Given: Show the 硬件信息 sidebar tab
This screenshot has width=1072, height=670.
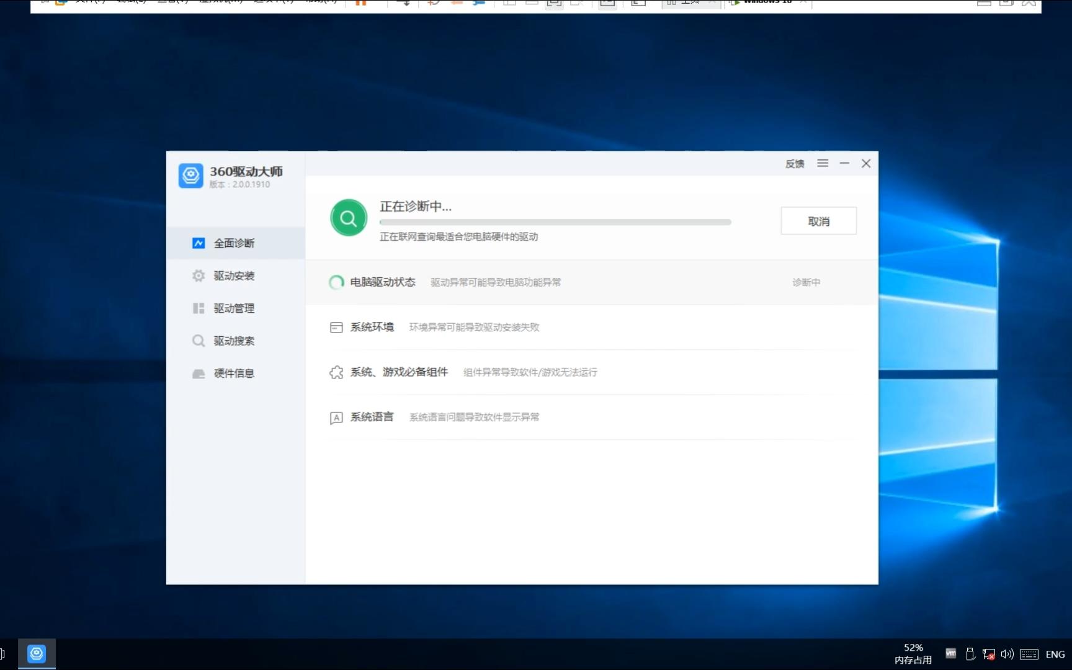Looking at the screenshot, I should [236, 373].
